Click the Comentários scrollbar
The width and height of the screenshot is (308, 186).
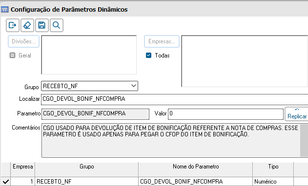(x=304, y=140)
